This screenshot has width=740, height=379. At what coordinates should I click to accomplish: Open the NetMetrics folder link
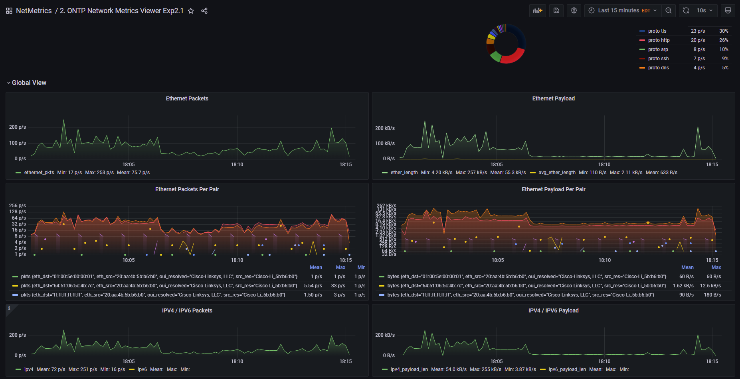click(x=34, y=11)
